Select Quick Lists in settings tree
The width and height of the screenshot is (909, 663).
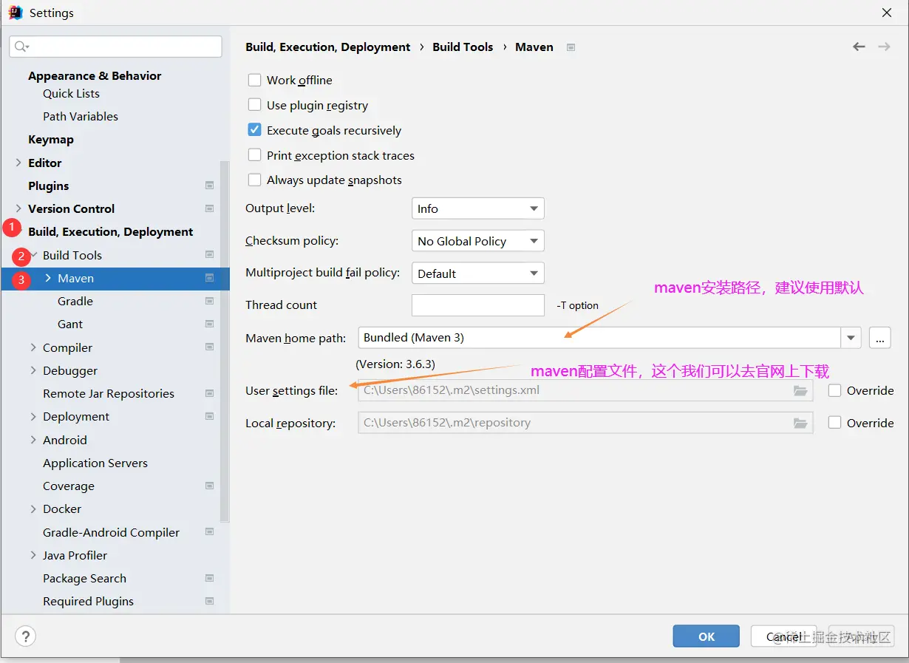click(x=71, y=93)
